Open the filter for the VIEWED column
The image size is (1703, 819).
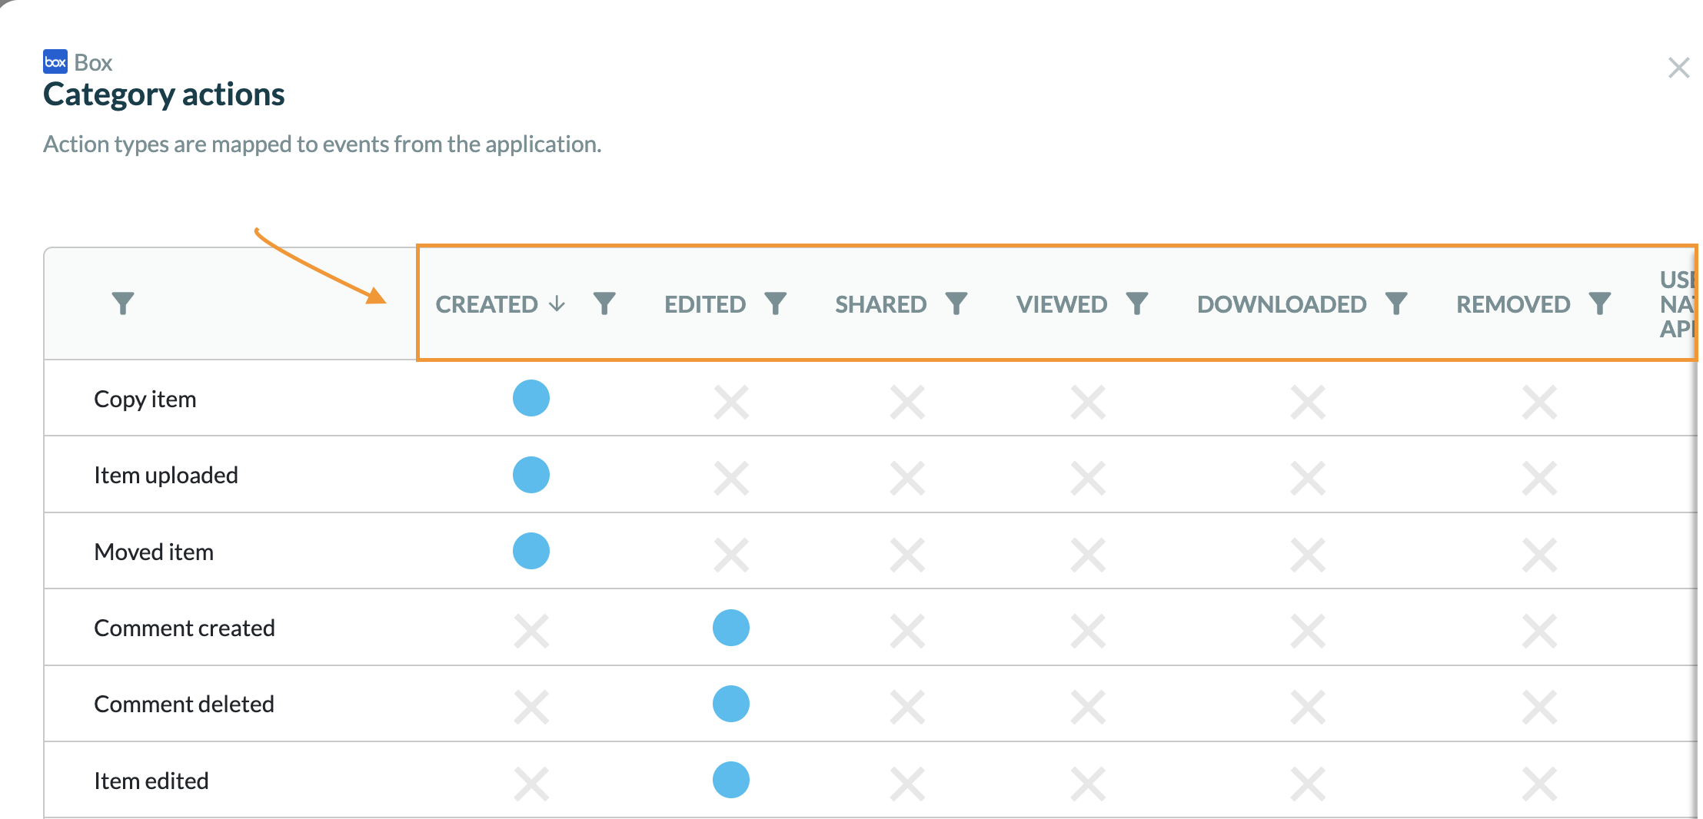[1136, 303]
